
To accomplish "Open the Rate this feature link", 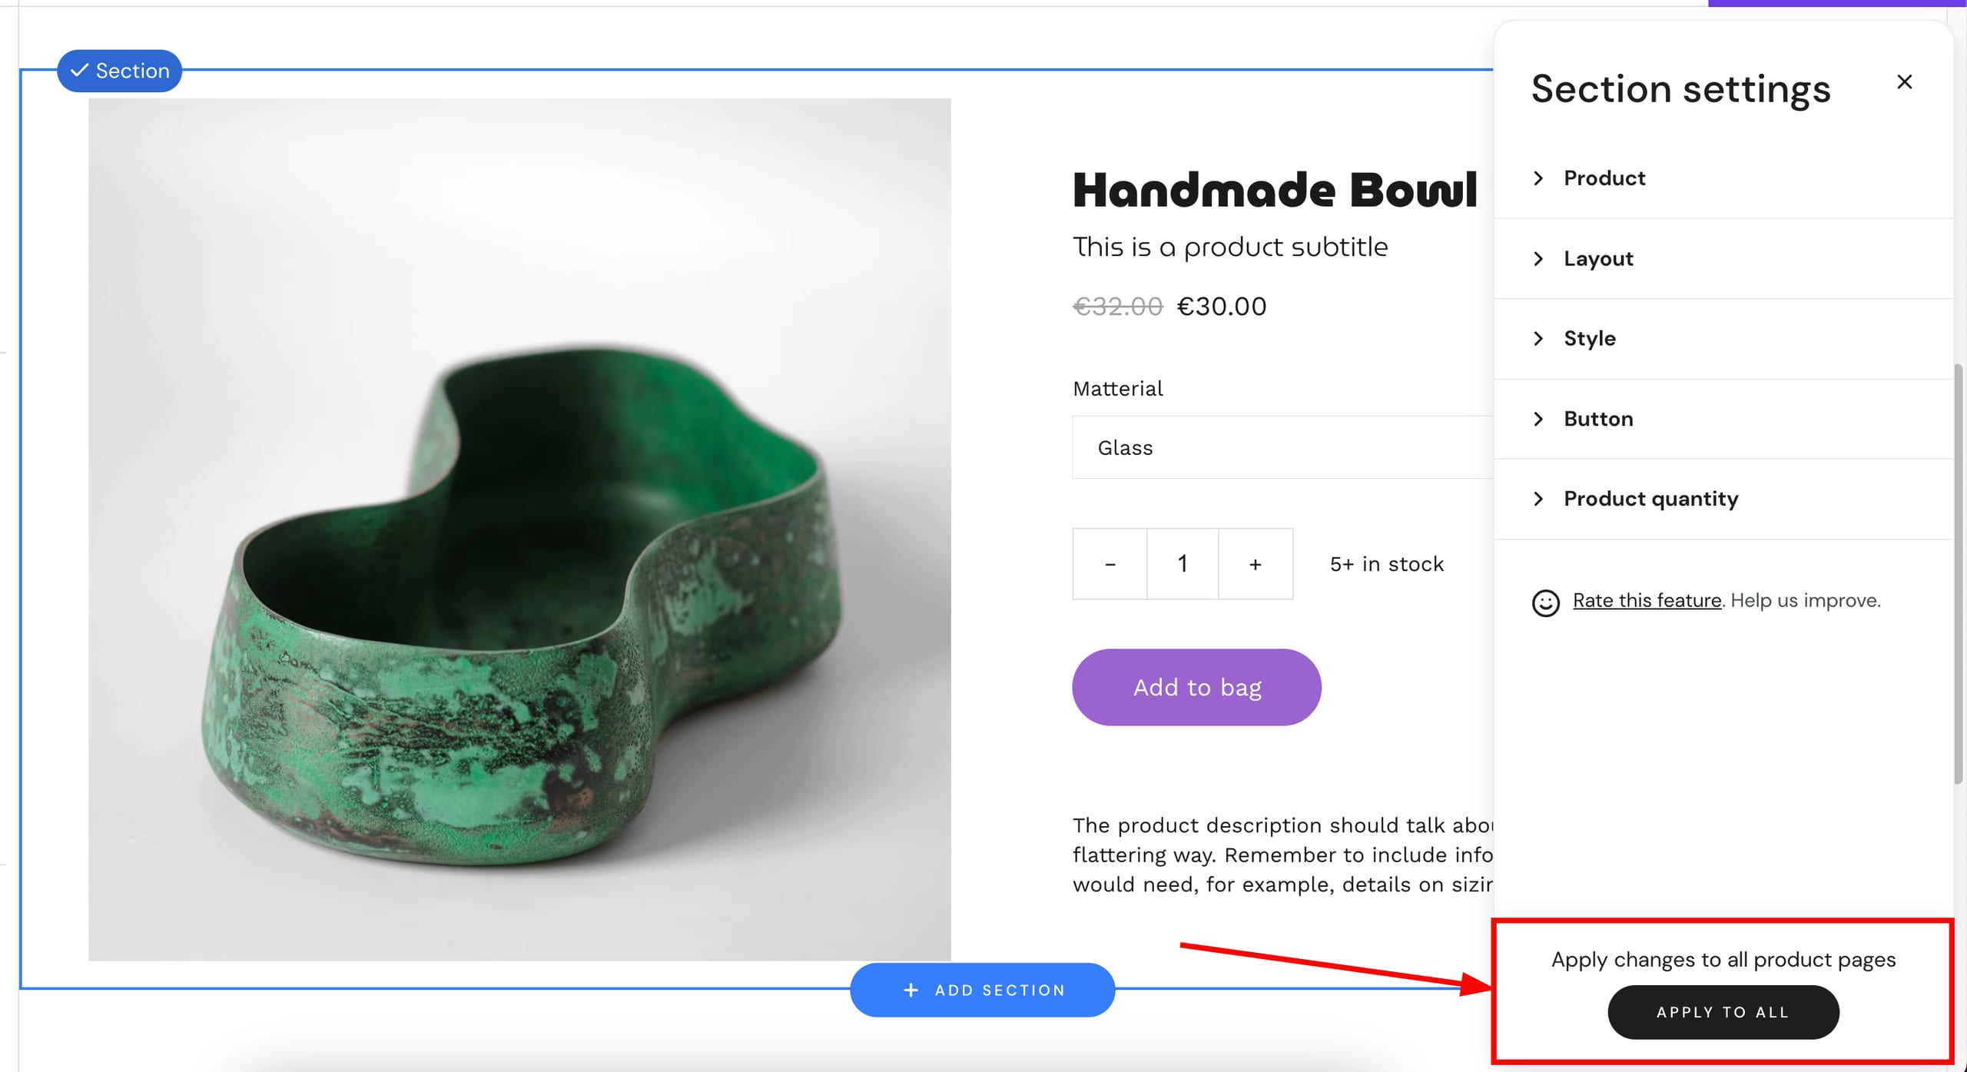I will coord(1647,600).
